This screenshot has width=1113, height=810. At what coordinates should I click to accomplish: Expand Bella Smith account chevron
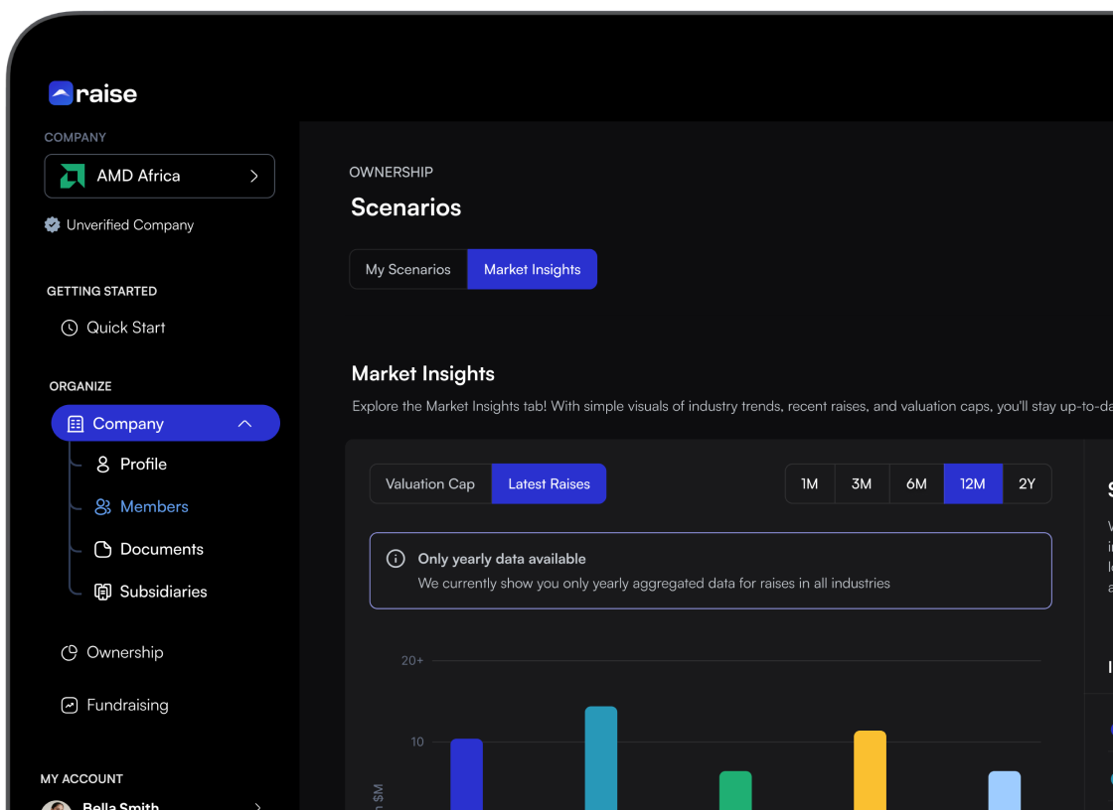257,806
